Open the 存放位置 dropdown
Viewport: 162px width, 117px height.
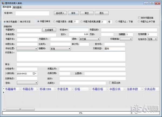coord(27,49)
